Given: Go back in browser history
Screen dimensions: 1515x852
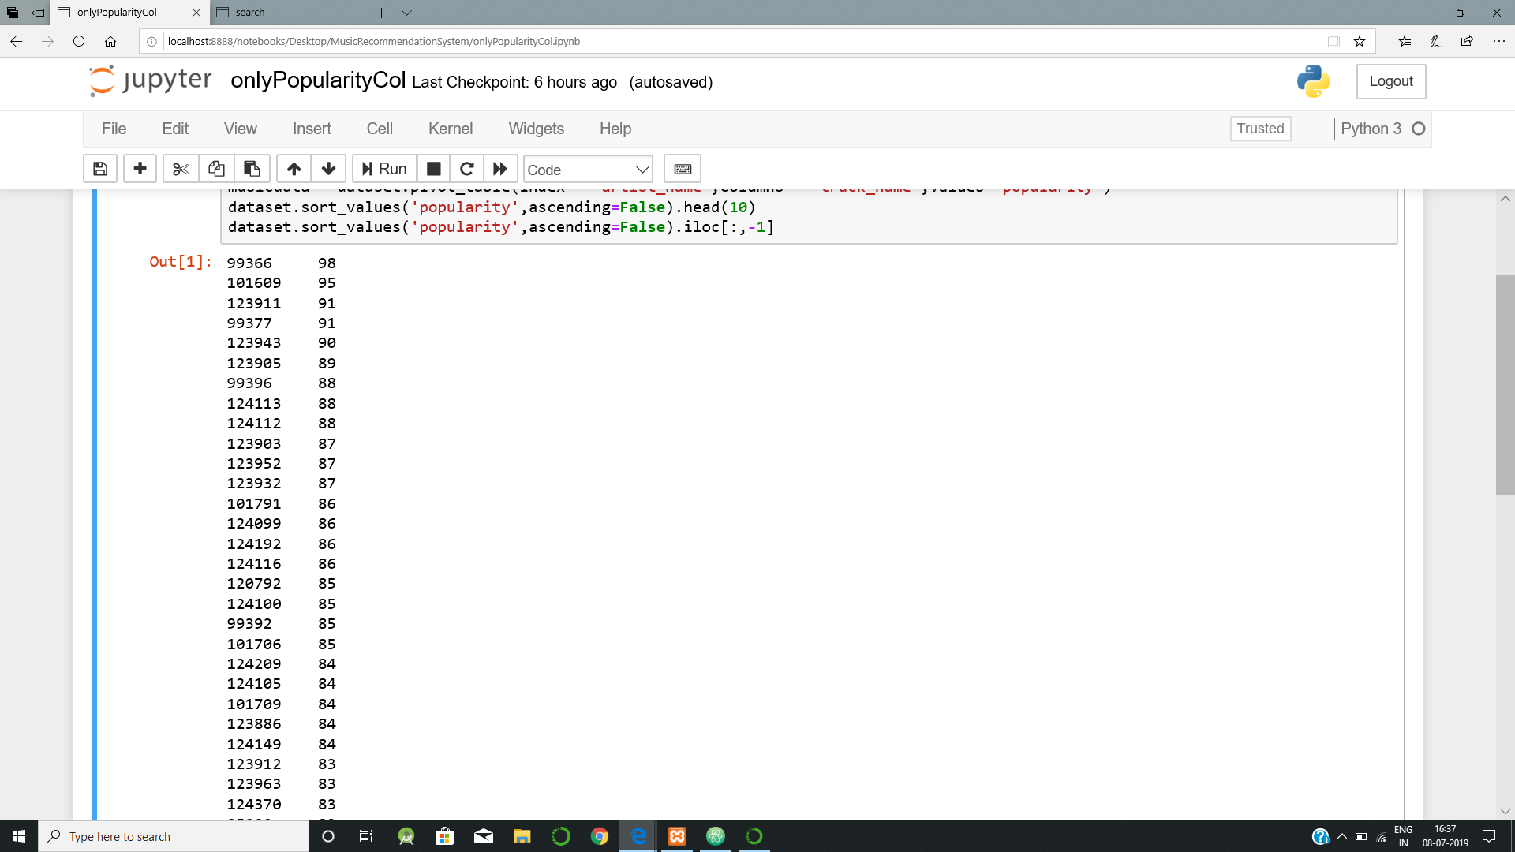Looking at the screenshot, I should pos(17,41).
